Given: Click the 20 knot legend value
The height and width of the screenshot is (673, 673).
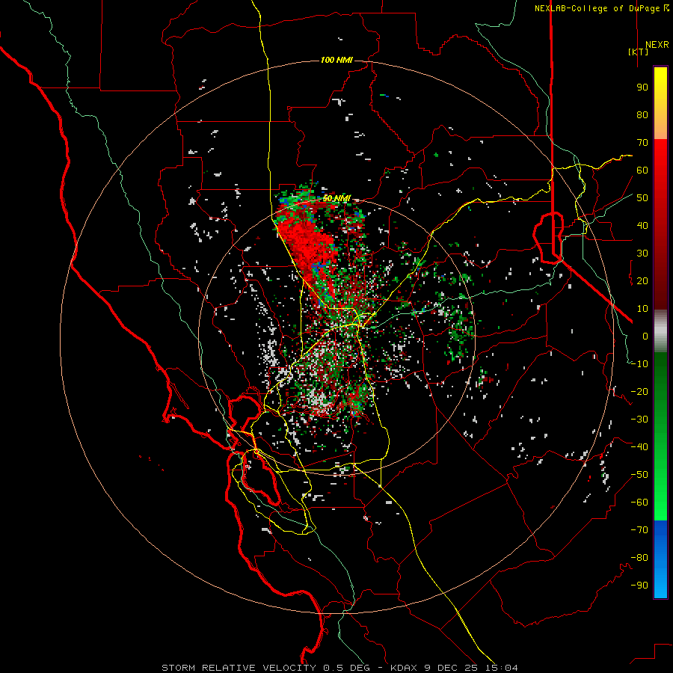Looking at the screenshot, I should (x=642, y=281).
